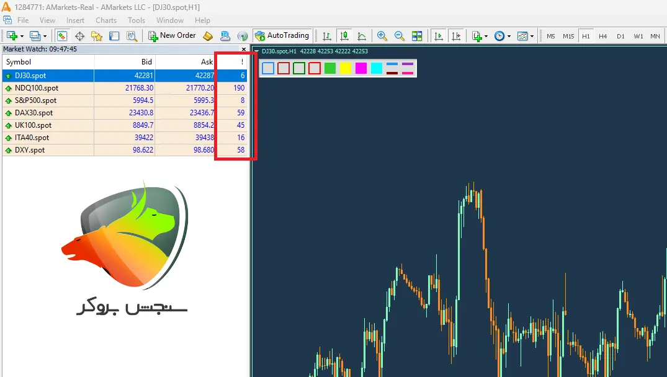
Task: Tile chart windows icon
Action: (x=417, y=36)
